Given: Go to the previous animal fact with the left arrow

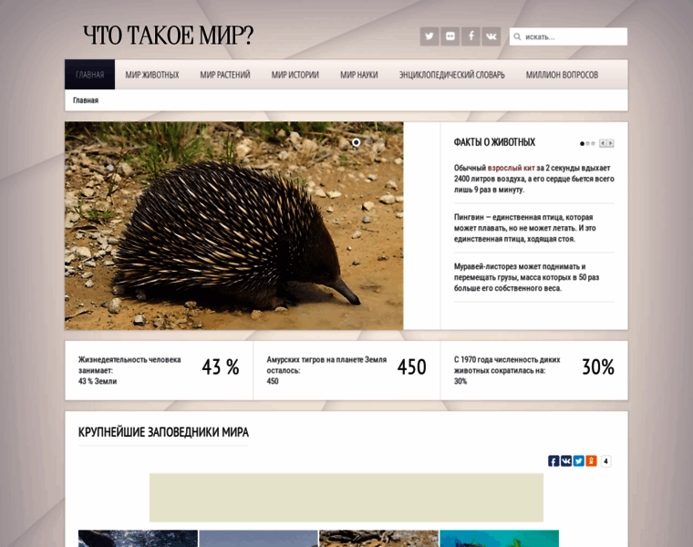Looking at the screenshot, I should [x=603, y=143].
